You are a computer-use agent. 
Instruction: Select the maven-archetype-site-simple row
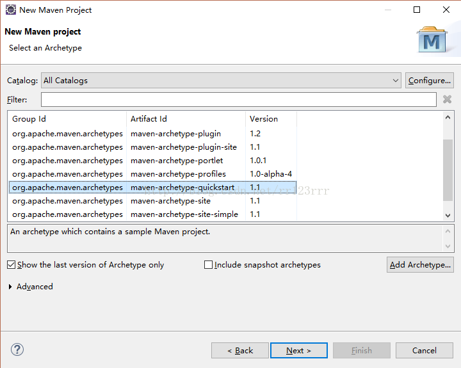point(152,214)
